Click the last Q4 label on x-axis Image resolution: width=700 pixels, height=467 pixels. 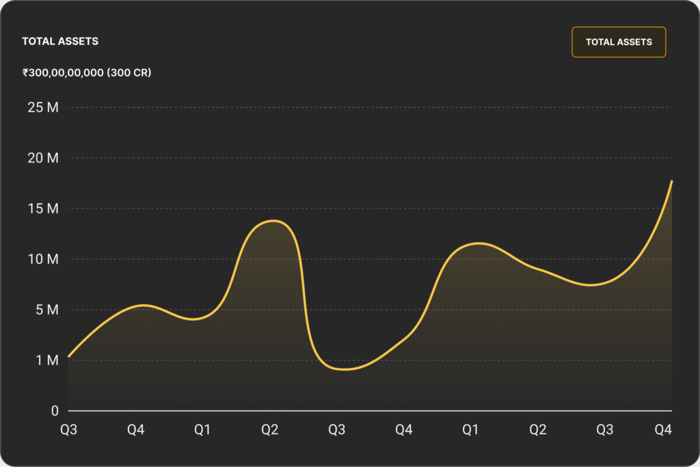click(663, 430)
